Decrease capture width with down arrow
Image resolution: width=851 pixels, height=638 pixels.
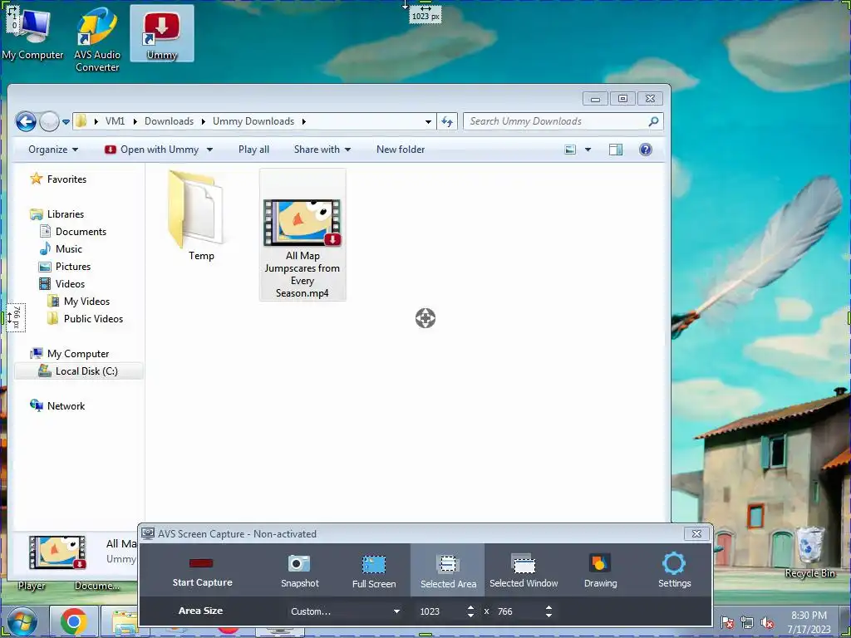(x=470, y=616)
